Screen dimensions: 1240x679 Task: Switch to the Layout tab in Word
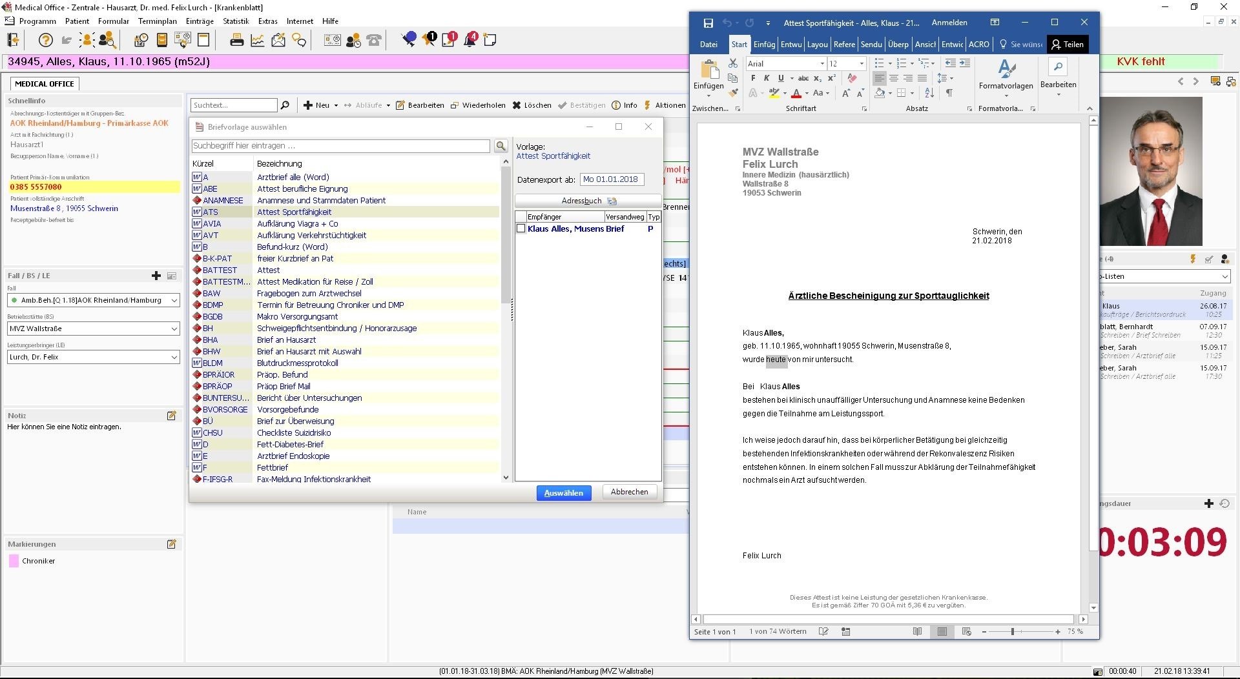pyautogui.click(x=817, y=45)
